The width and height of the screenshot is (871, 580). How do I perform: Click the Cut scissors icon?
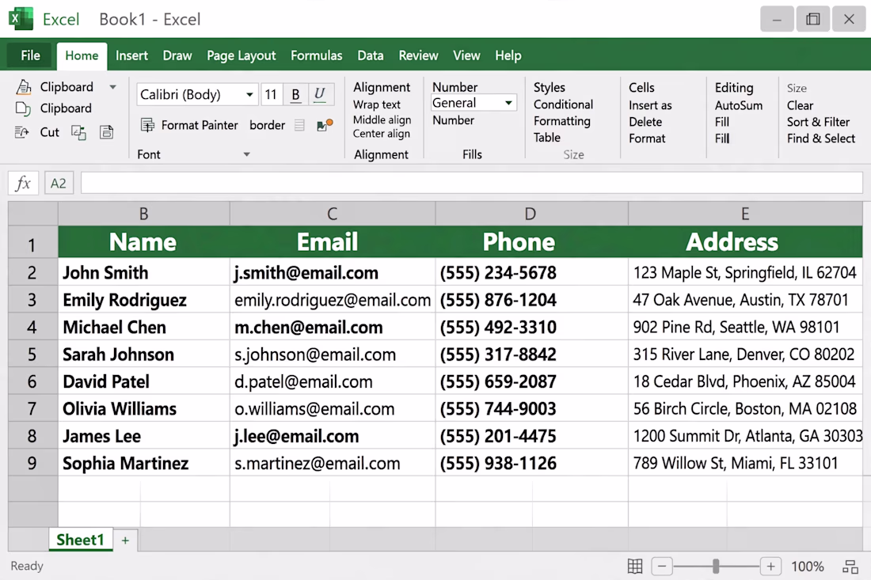pyautogui.click(x=21, y=132)
